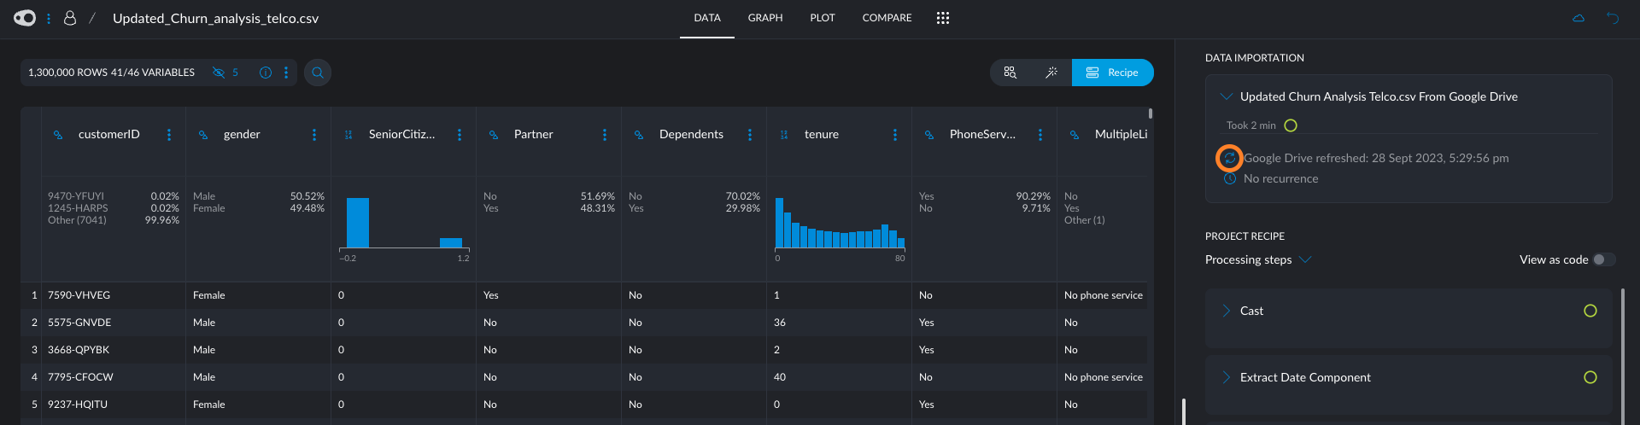
Task: Expand the Cast processing step
Action: 1227,311
